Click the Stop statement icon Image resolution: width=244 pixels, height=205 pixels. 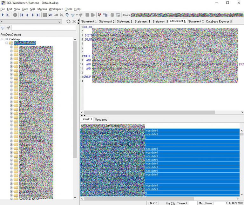pos(15,15)
